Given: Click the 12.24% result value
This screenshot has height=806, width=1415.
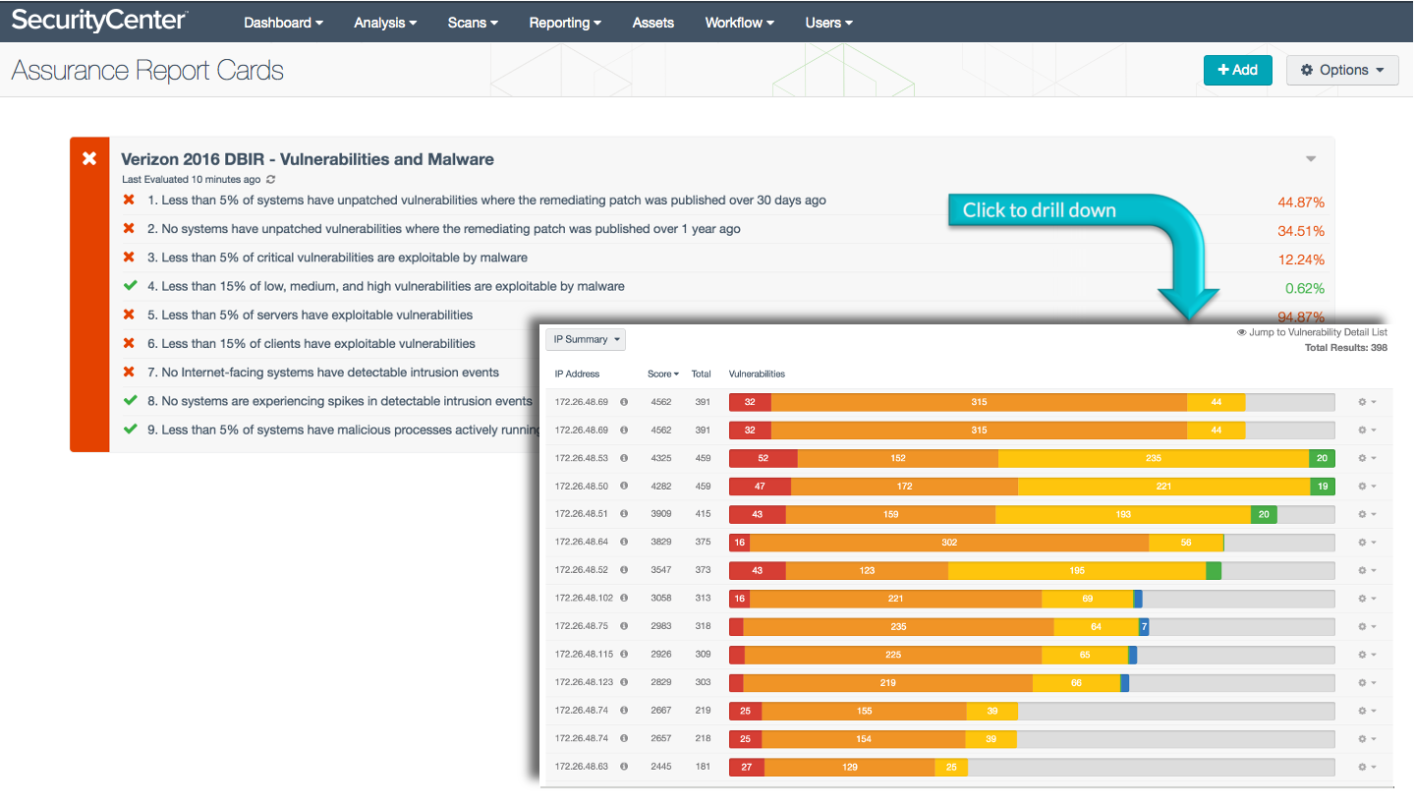Looking at the screenshot, I should [1301, 259].
